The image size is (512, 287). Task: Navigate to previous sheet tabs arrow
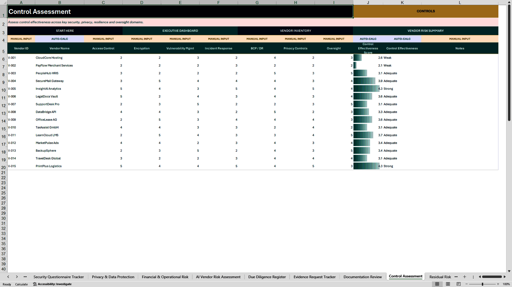[x=8, y=277]
